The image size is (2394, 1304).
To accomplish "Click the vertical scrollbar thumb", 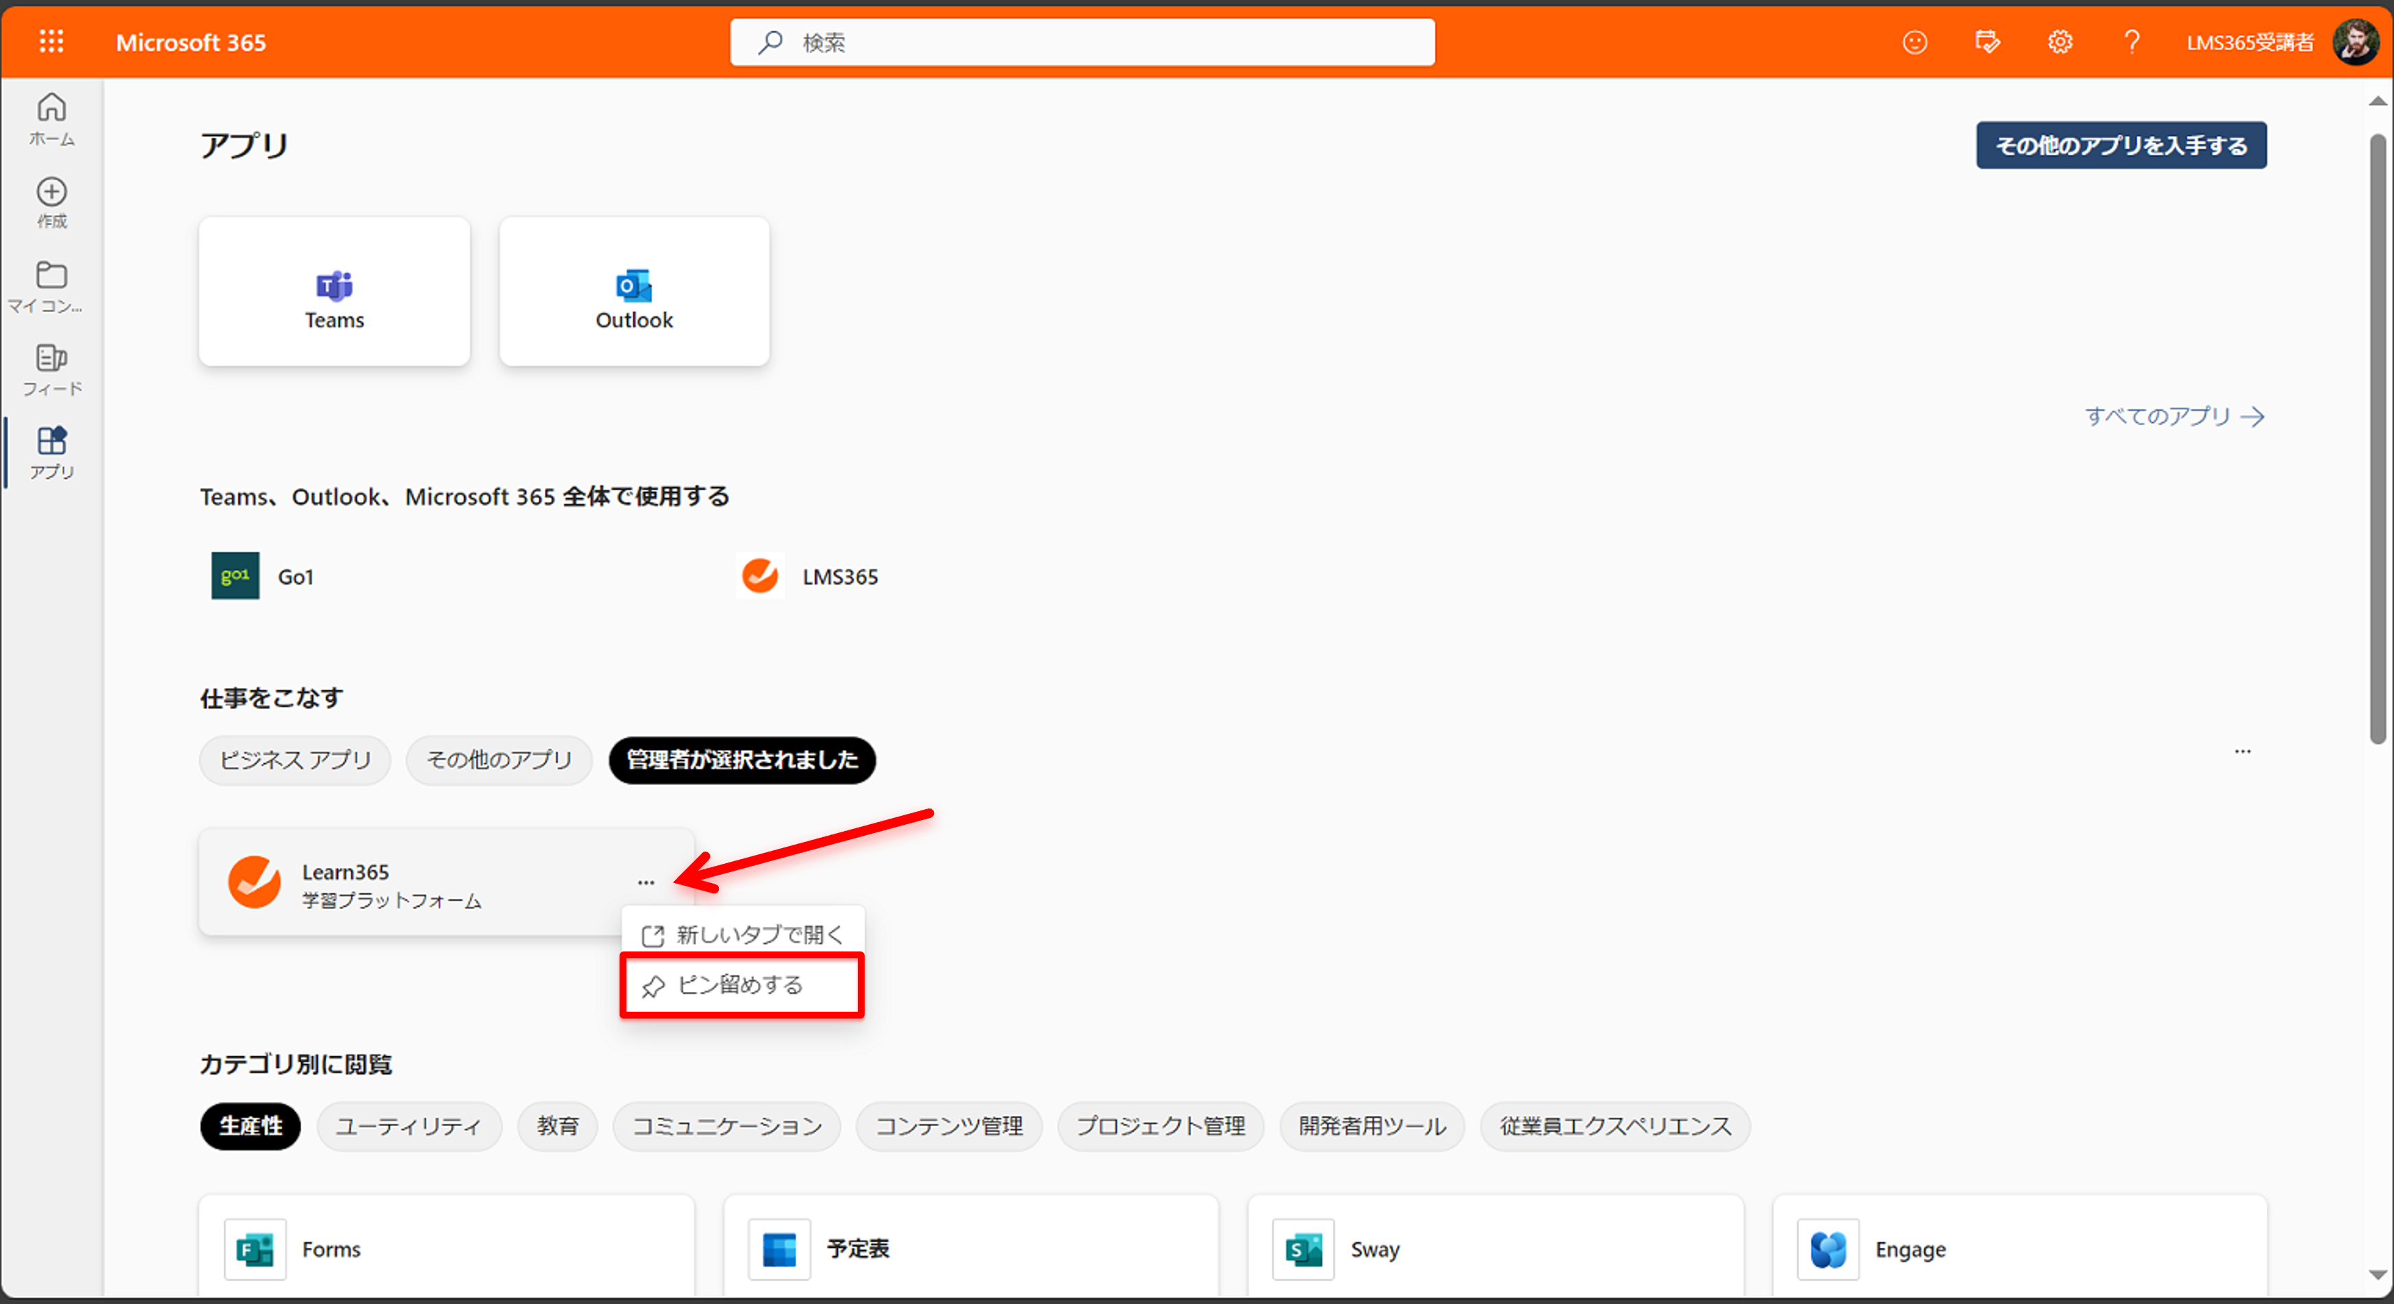I will pos(2378,439).
